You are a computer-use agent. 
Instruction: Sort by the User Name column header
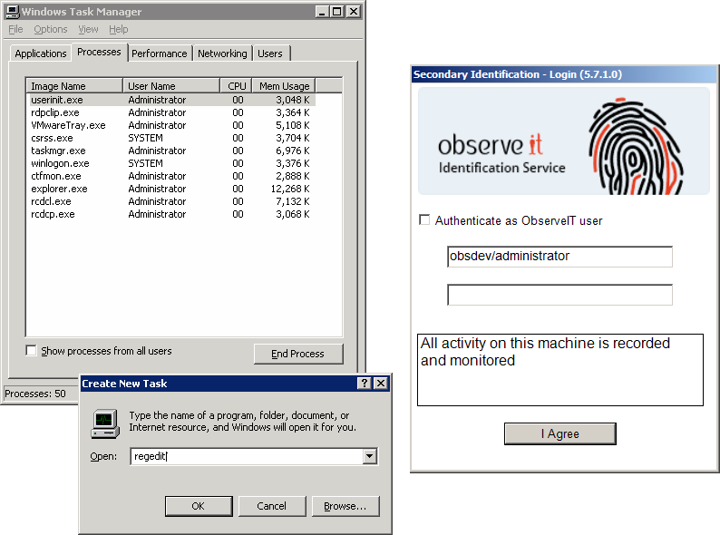point(171,86)
